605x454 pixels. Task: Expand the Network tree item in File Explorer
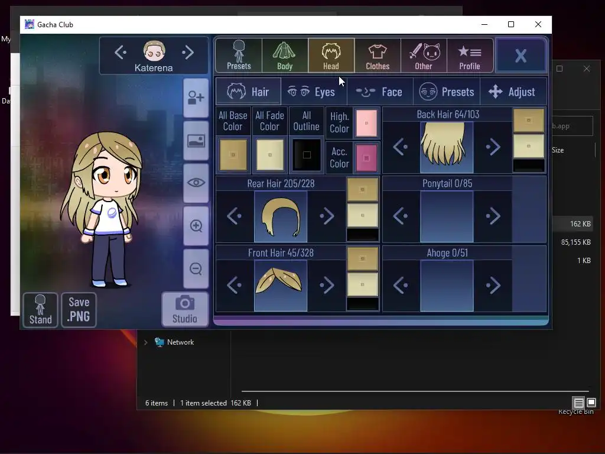point(145,342)
